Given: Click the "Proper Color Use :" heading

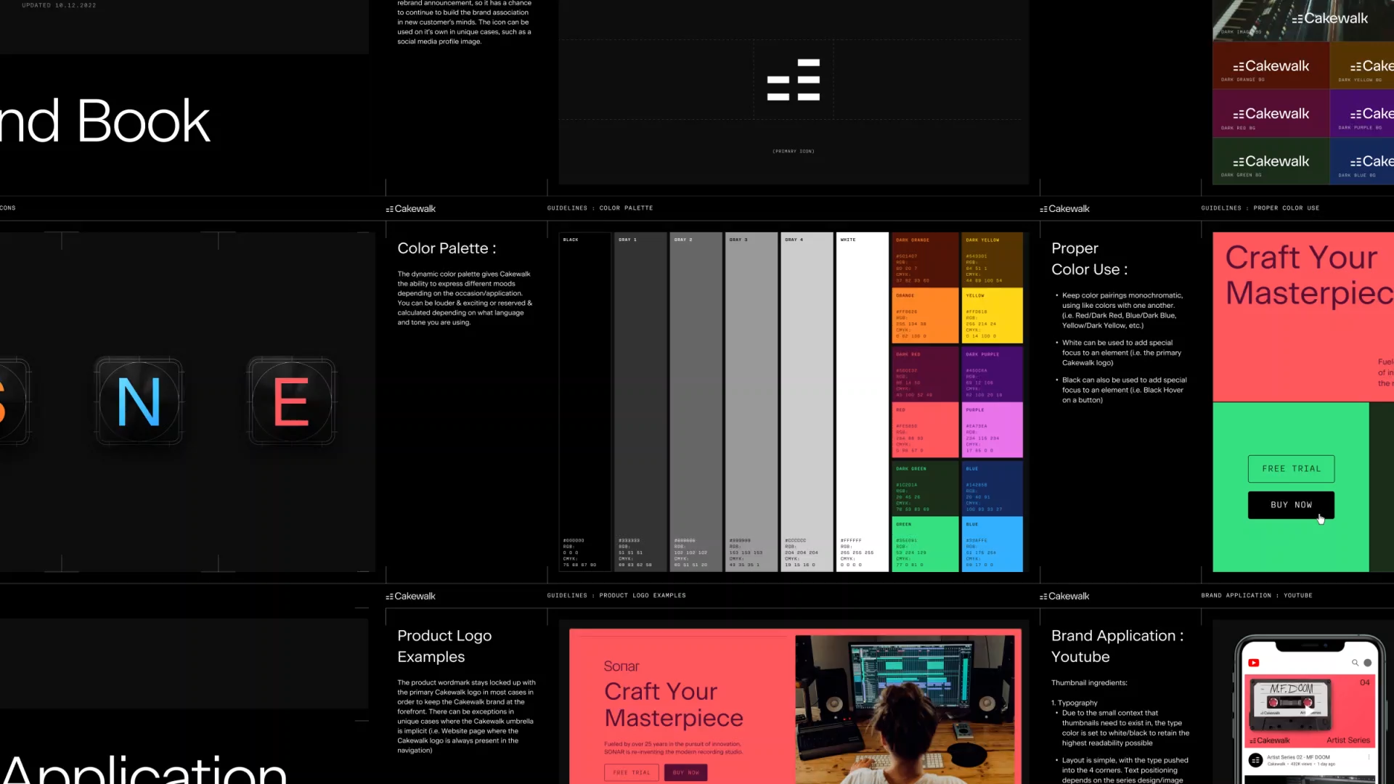Looking at the screenshot, I should [1089, 259].
